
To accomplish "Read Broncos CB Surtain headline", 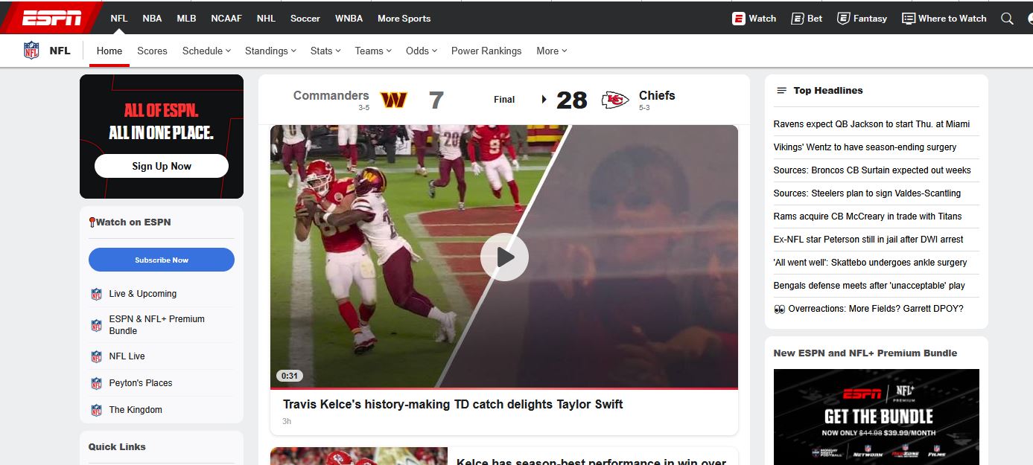I will click(x=872, y=170).
